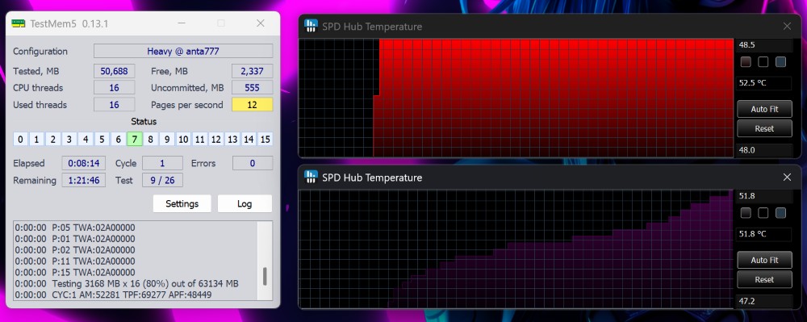Close the red graph SPD Hub window
Image resolution: width=807 pixels, height=322 pixels.
point(787,27)
